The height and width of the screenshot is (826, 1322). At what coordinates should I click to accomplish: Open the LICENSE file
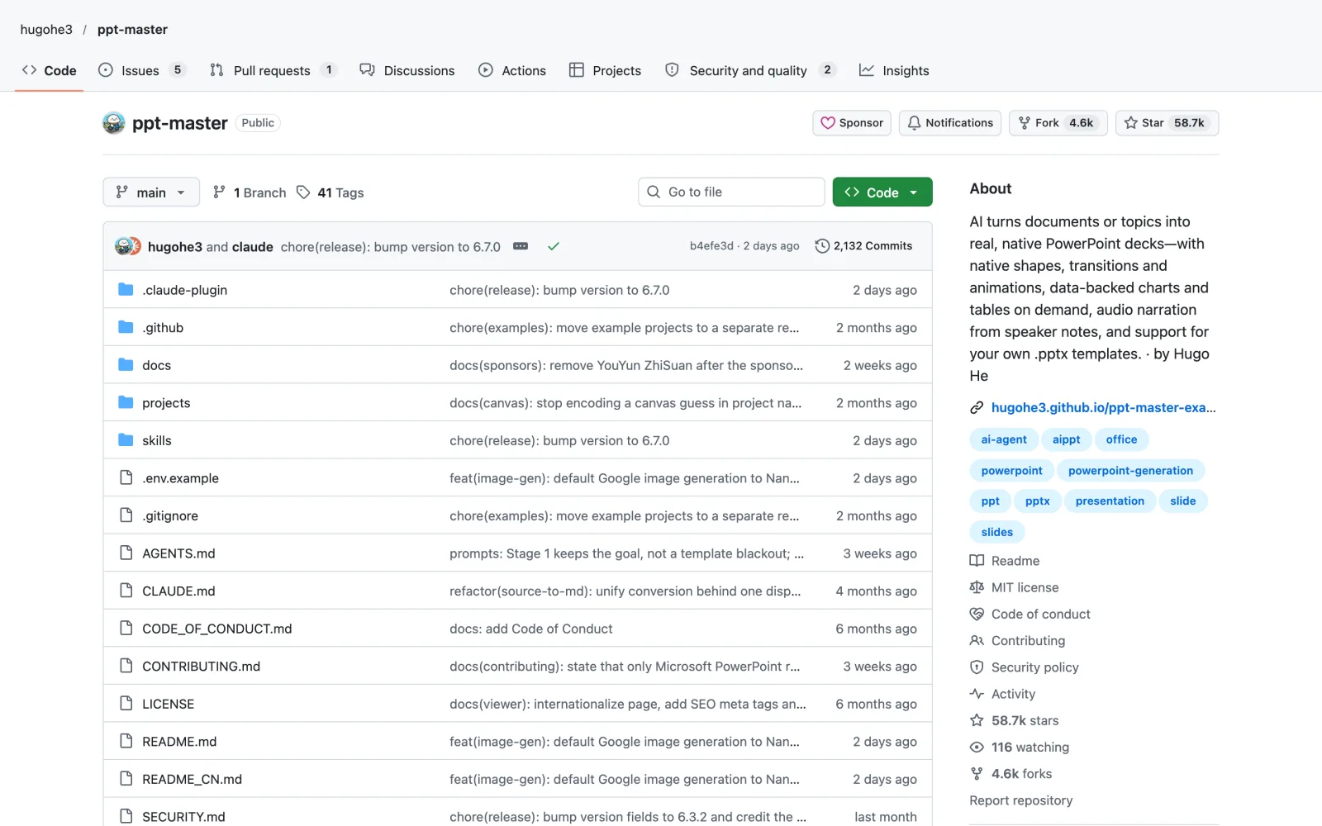coord(168,704)
